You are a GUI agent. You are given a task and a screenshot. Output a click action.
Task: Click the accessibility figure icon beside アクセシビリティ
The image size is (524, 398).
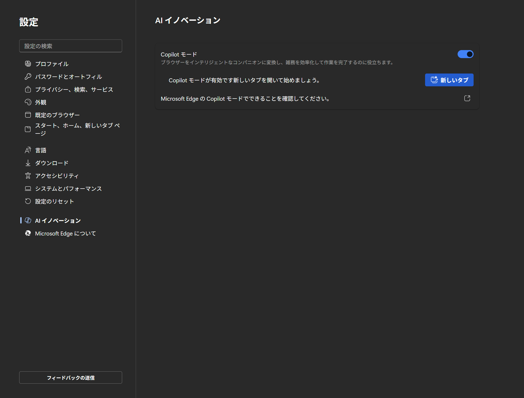(x=28, y=176)
